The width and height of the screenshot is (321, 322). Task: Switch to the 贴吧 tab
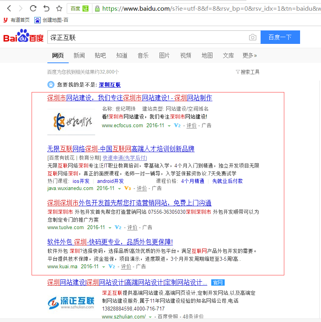click(100, 55)
